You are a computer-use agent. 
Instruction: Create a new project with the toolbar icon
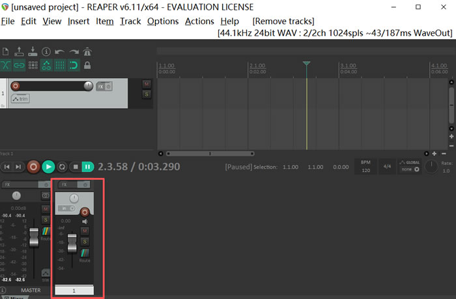[5, 51]
